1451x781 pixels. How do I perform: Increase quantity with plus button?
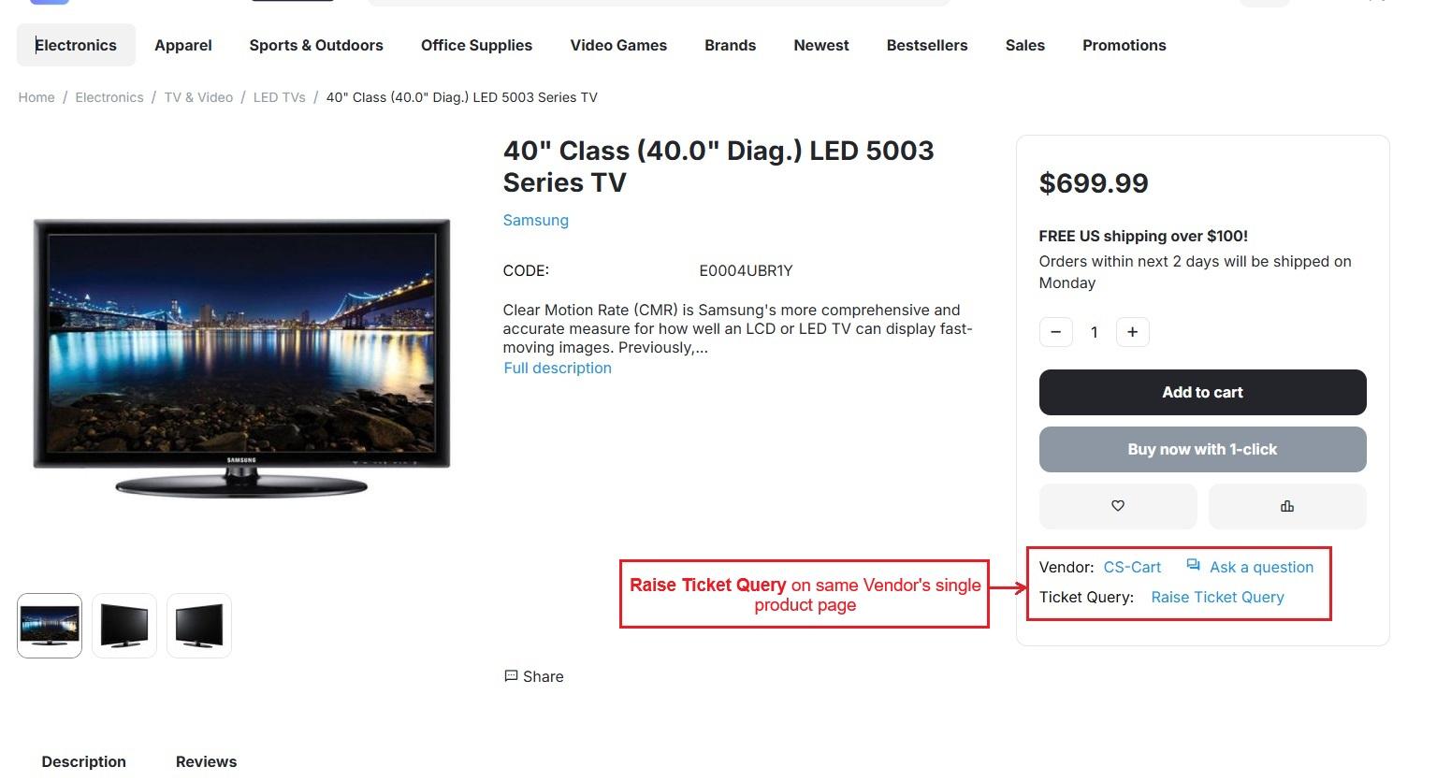[x=1132, y=332]
